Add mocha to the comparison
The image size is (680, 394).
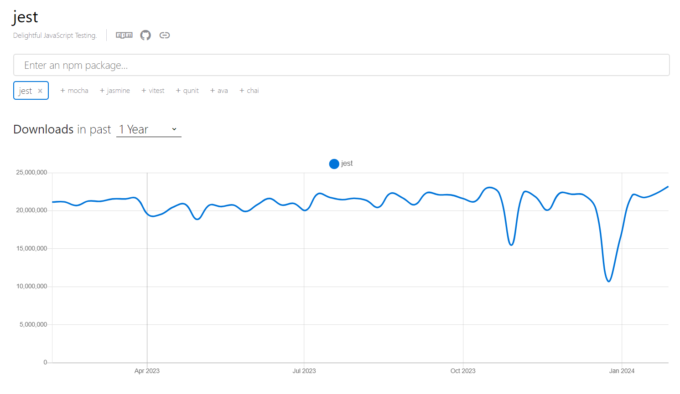74,90
